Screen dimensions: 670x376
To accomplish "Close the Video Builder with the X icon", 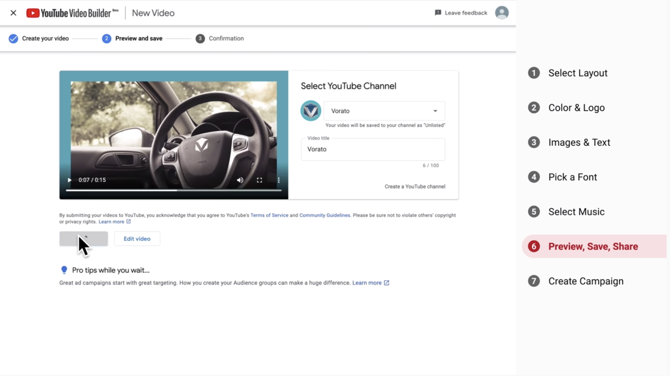I will coord(13,13).
